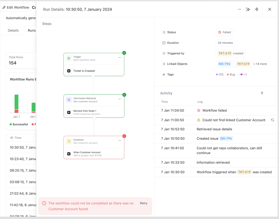
Task: Click the warning triangle icon in activity log
Action: point(199,120)
